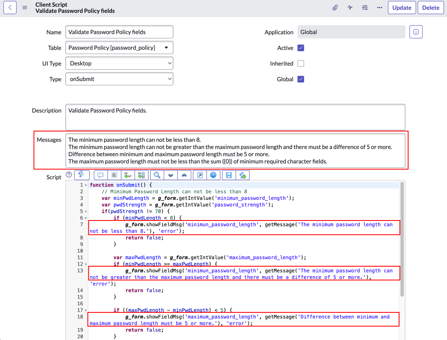This screenshot has width=447, height=340.
Task: Click the find next down-arrow icon
Action: [x=171, y=175]
